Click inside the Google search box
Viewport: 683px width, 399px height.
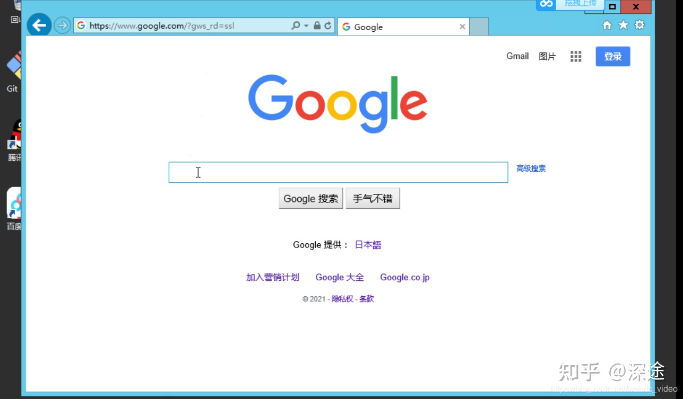coord(338,172)
